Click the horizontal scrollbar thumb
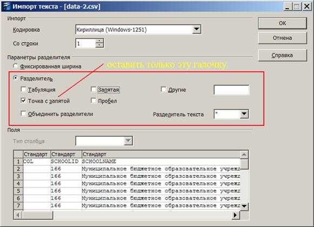This screenshot has height=227, width=314. (38, 215)
